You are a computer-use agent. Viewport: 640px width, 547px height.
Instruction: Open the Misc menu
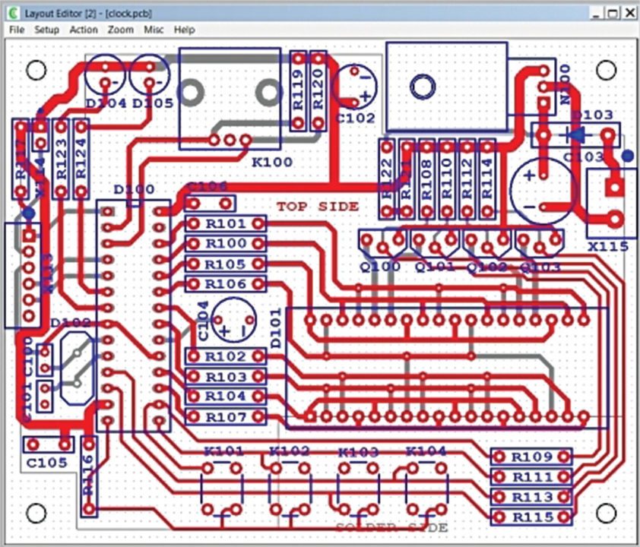(154, 30)
